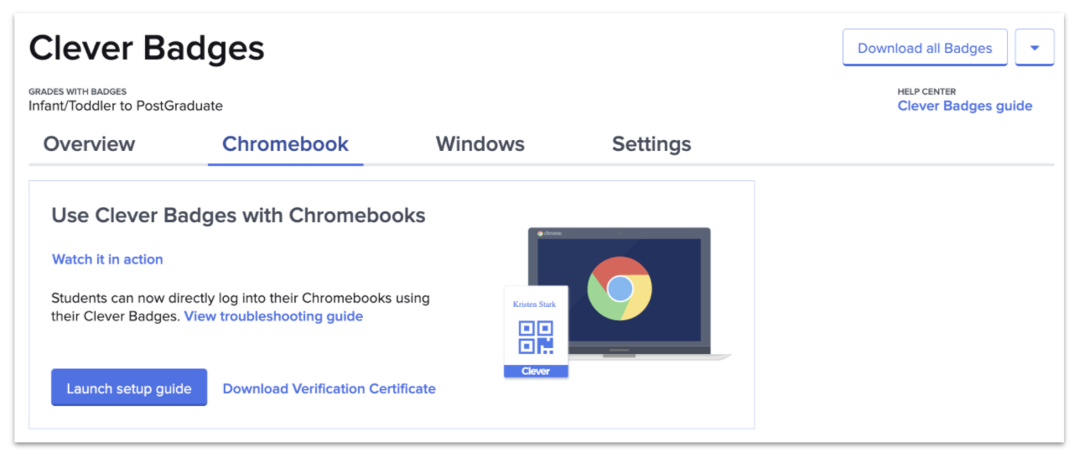Viewport: 1079px width, 458px height.
Task: Click the Download all Badges button
Action: (924, 49)
